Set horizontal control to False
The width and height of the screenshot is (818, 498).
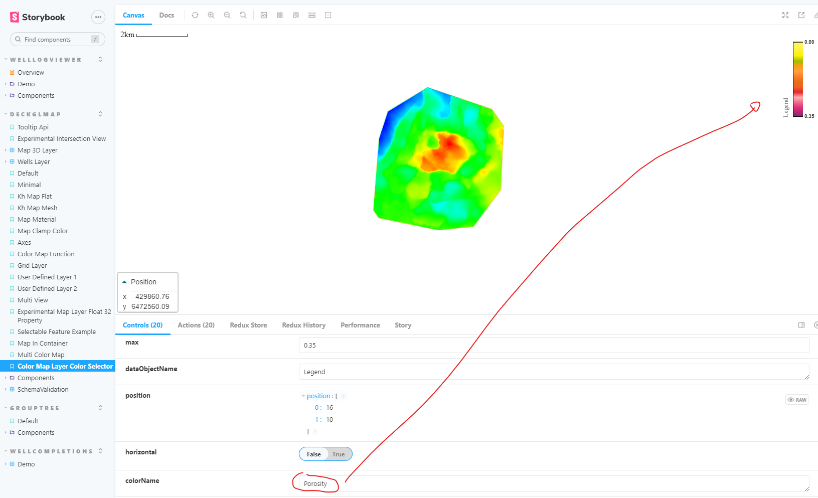pyautogui.click(x=313, y=454)
